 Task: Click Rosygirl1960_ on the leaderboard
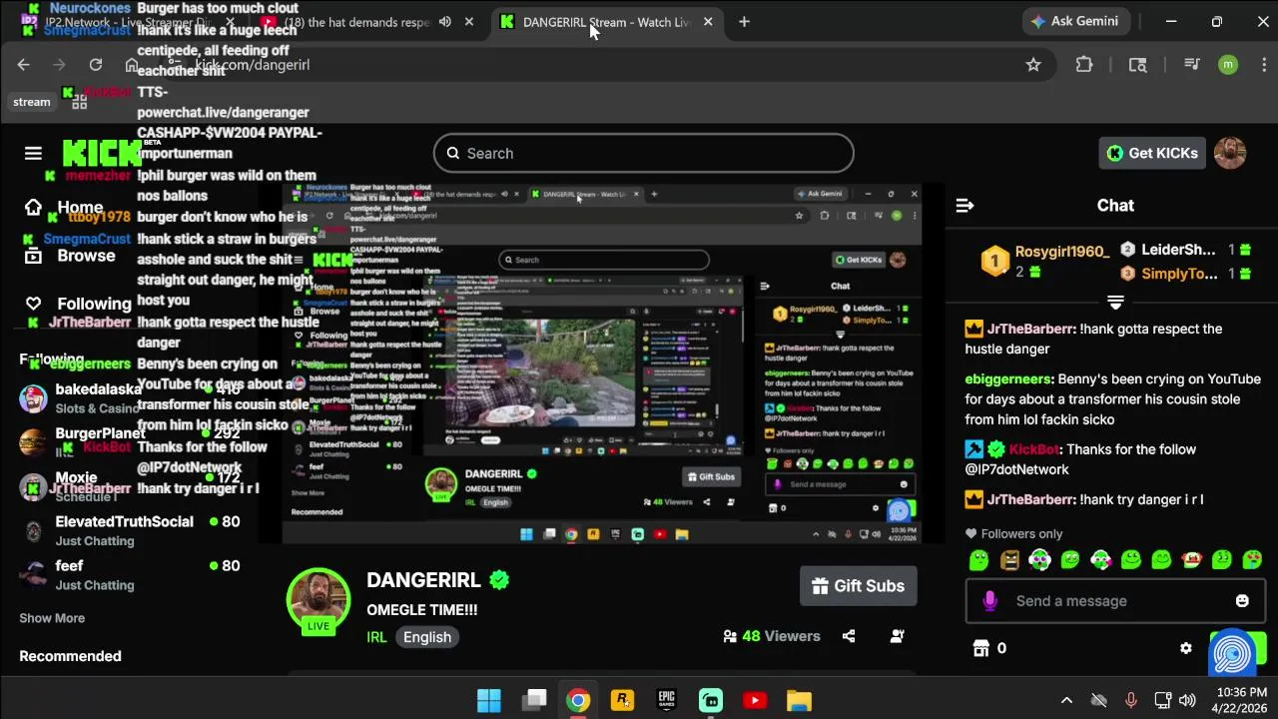(x=1062, y=252)
